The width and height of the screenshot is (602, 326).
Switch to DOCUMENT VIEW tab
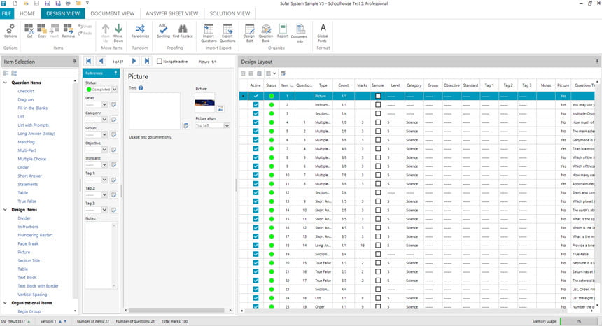(113, 13)
